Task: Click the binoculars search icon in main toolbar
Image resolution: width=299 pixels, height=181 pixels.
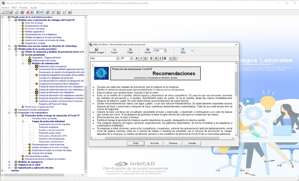Action: (22, 12)
